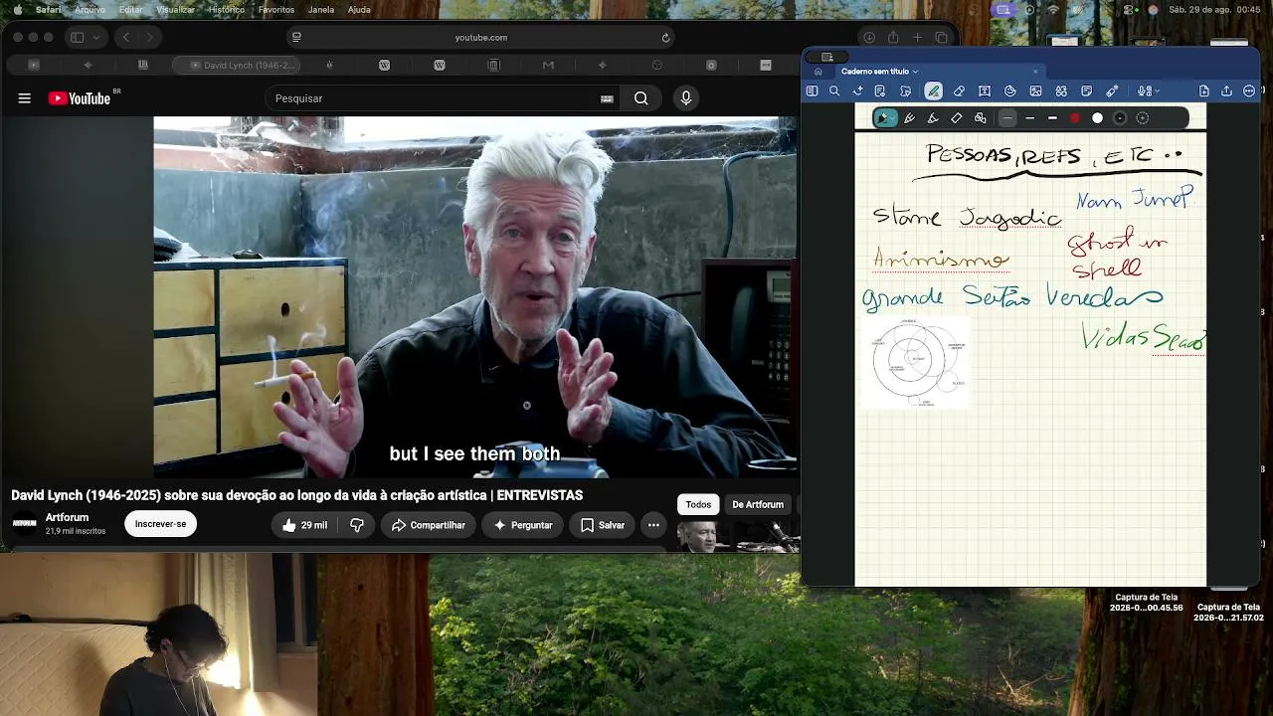
Task: Open the Histórico menu
Action: tap(227, 10)
